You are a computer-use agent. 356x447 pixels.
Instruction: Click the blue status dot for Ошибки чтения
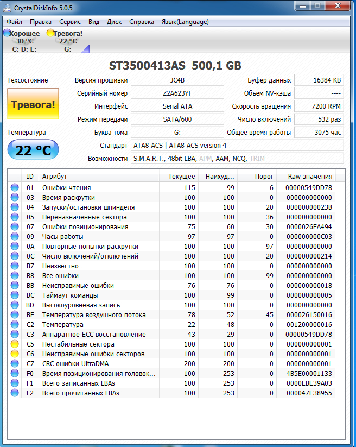[15, 188]
